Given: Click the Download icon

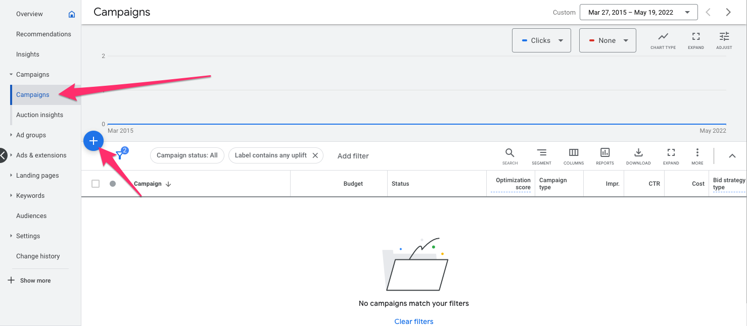Looking at the screenshot, I should coord(638,156).
